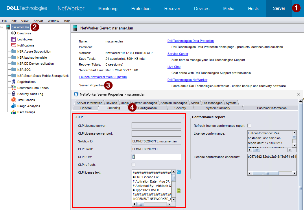Open the Live Chat link
The height and width of the screenshot is (210, 304).
pyautogui.click(x=174, y=67)
